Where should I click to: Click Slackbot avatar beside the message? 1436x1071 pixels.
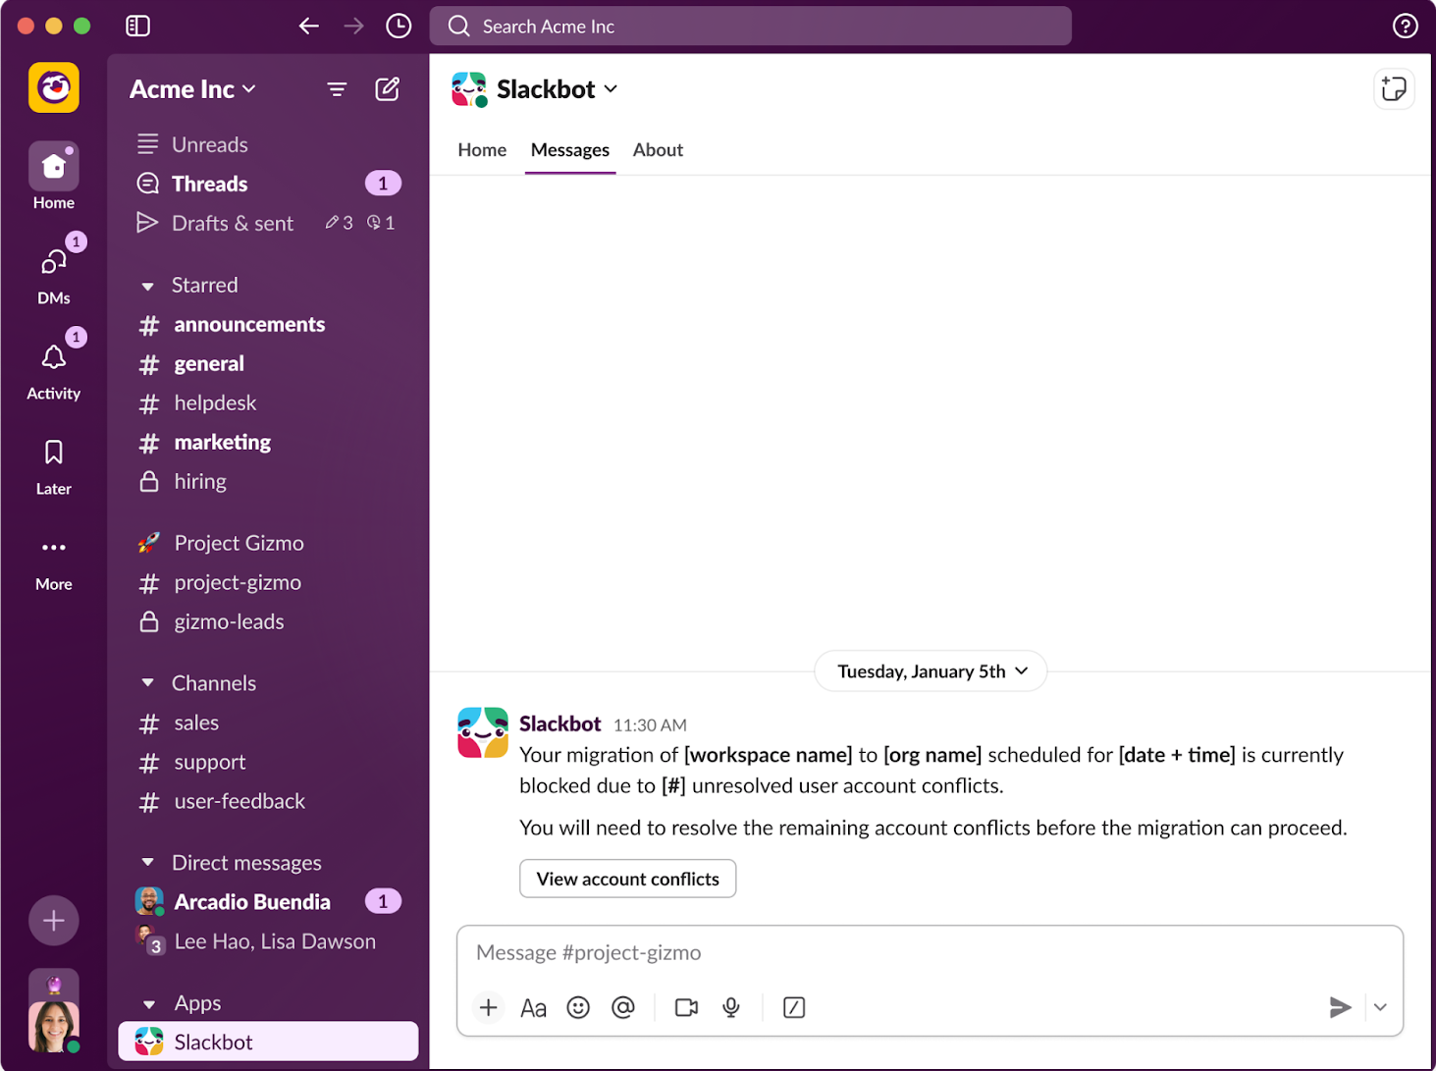(483, 732)
